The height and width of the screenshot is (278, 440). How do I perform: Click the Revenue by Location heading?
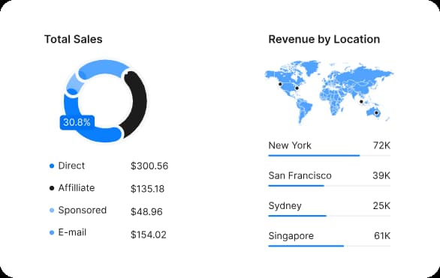[324, 40]
